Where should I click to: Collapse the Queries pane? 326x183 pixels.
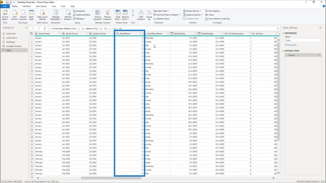[x=26, y=27]
